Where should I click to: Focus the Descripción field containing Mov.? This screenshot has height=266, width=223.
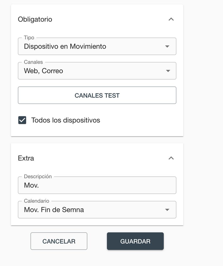(x=97, y=185)
